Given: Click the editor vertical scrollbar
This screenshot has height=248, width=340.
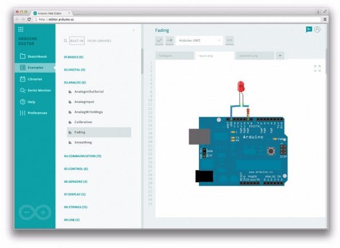Looking at the screenshot, I should 326,62.
